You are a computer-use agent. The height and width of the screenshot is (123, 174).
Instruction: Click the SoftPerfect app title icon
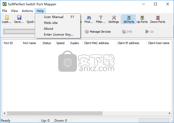5,4
